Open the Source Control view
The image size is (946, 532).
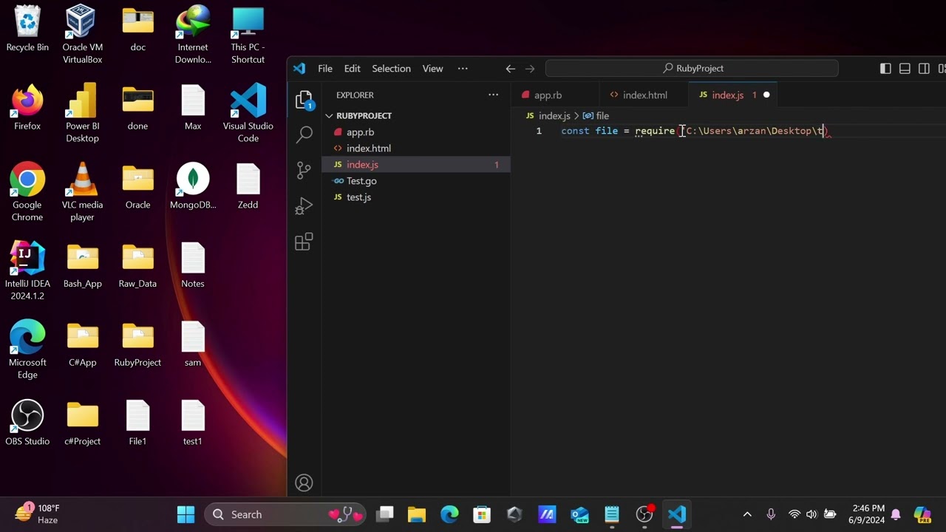[x=304, y=170]
